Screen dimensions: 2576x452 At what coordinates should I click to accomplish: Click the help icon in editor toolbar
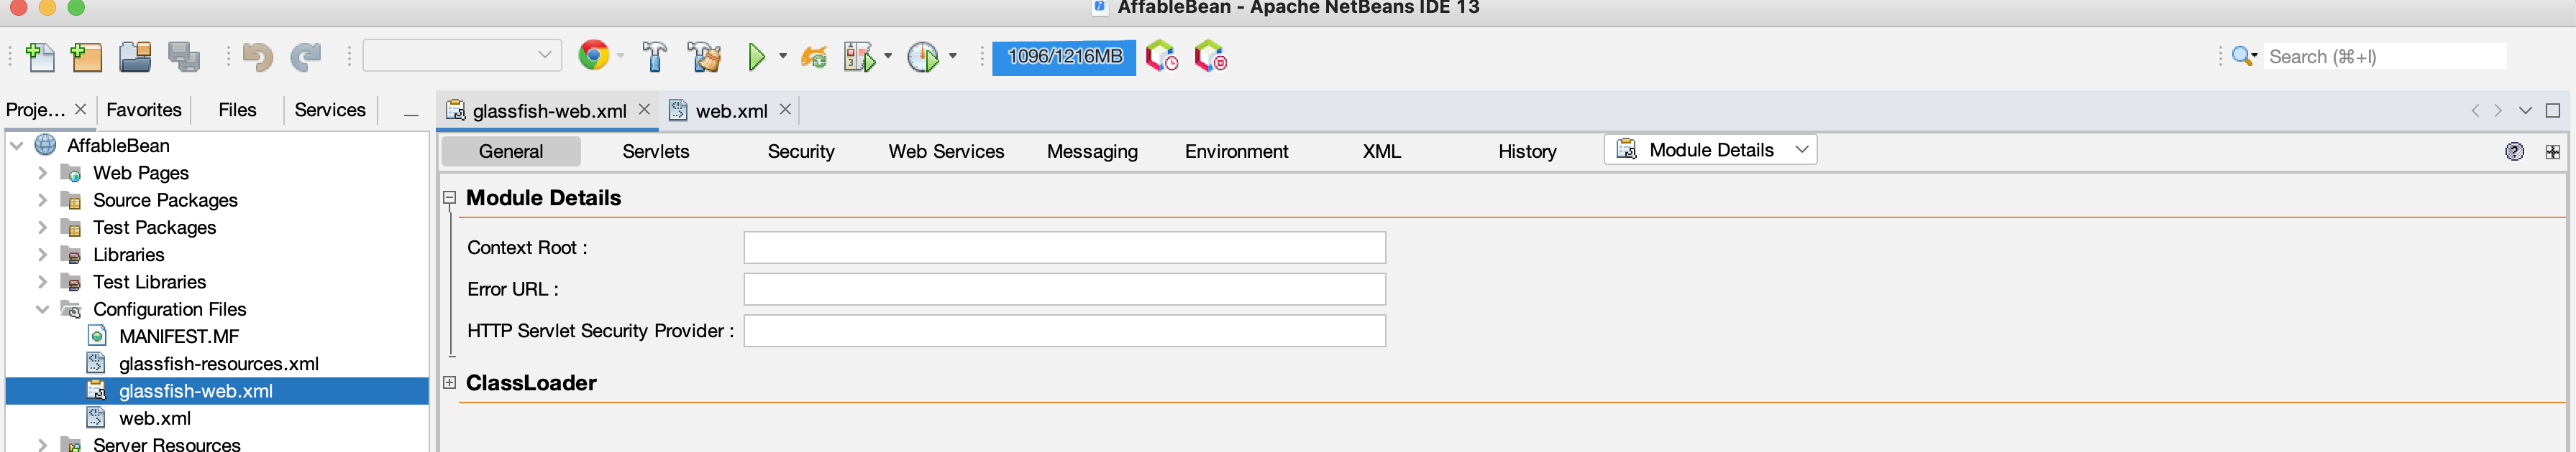click(x=2515, y=151)
